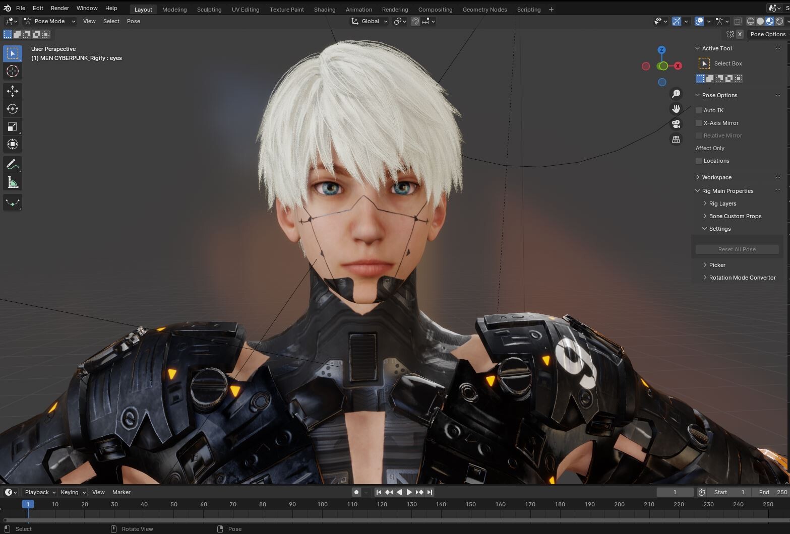Open the snapping options dropdown
The height and width of the screenshot is (534, 790).
429,21
